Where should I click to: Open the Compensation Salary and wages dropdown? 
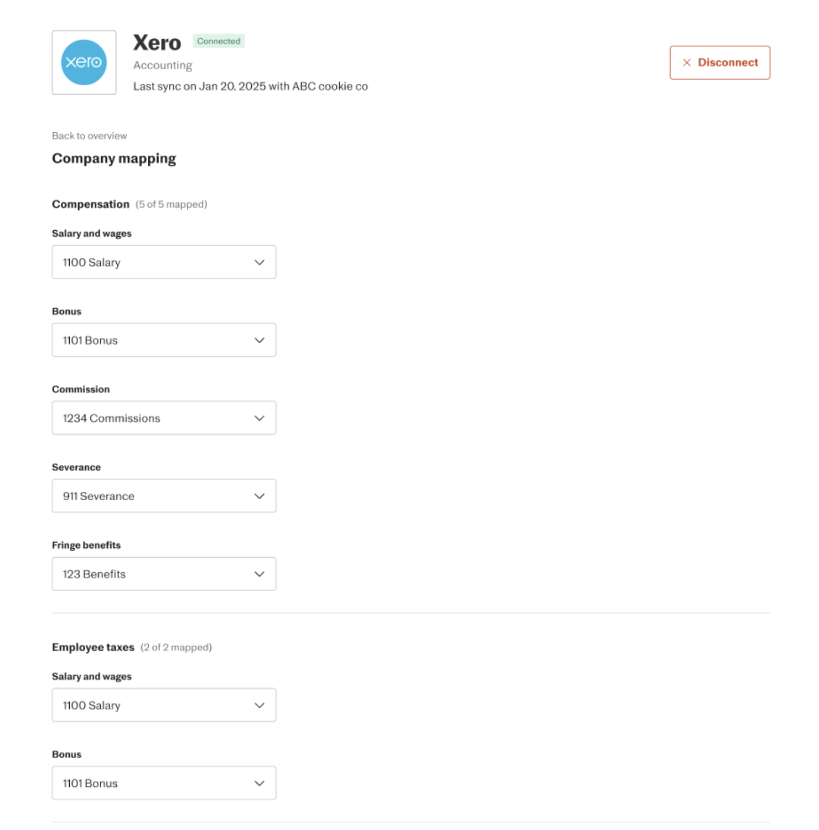point(164,262)
